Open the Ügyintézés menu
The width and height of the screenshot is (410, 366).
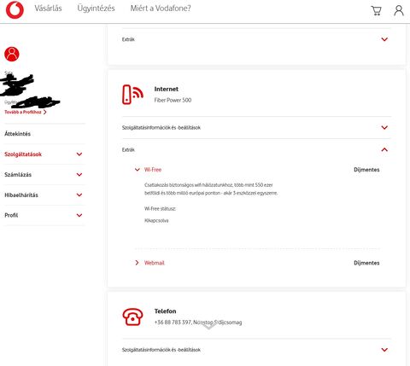tap(96, 9)
